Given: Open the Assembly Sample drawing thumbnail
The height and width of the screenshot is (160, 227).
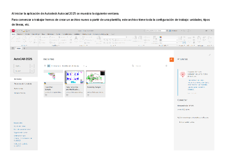Looking at the screenshot, I should point(96,77).
